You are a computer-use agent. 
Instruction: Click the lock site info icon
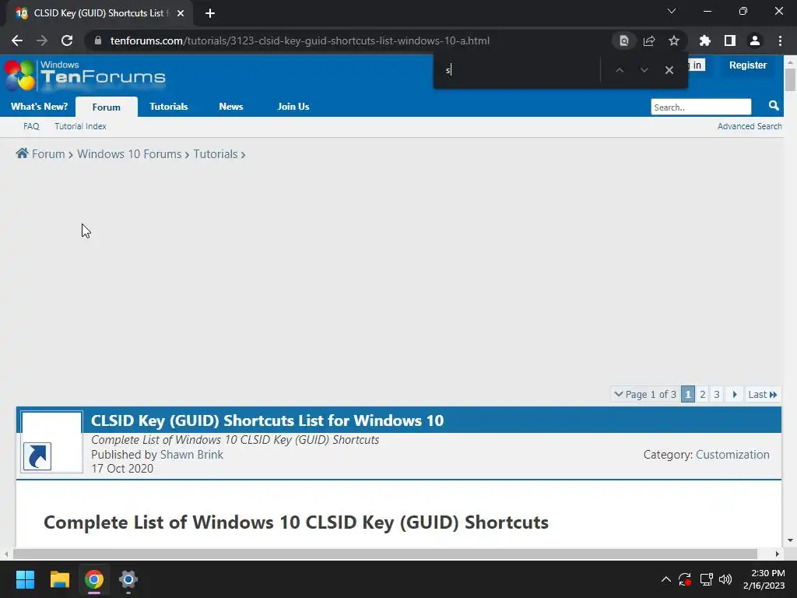coord(98,40)
